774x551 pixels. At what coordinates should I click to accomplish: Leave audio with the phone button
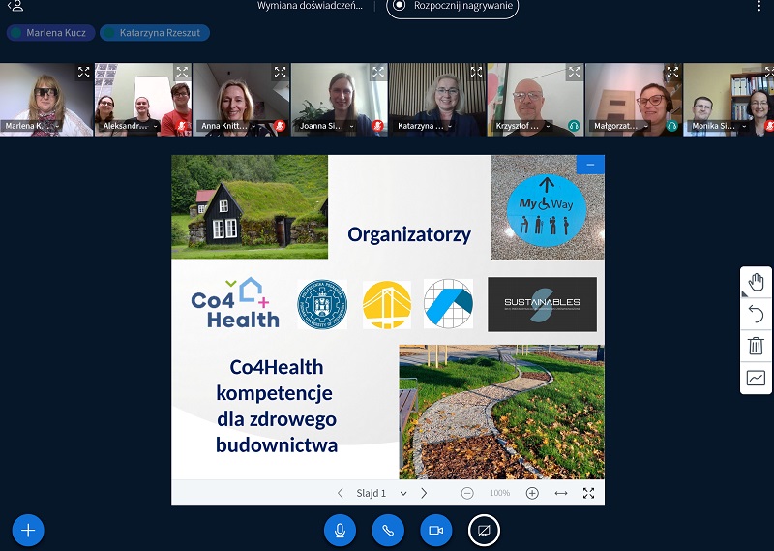pos(388,531)
